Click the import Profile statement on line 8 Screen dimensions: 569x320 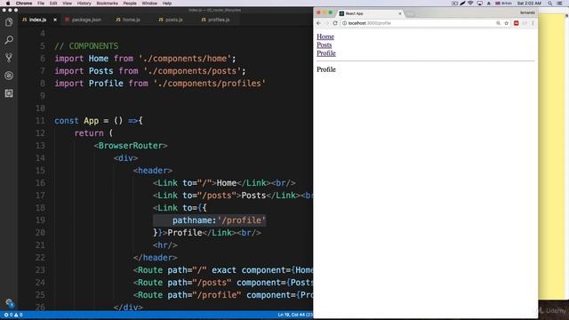pos(160,84)
